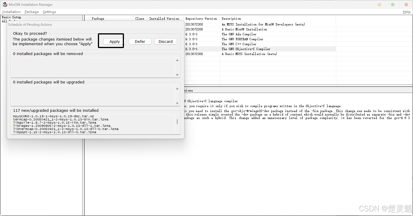This screenshot has height=216, width=413.
Task: Click '0 installed packages will be upgraded' label
Action: tap(49, 82)
